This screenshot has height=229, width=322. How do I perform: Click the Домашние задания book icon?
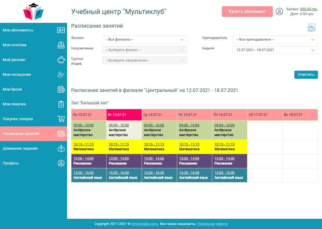(x=61, y=148)
